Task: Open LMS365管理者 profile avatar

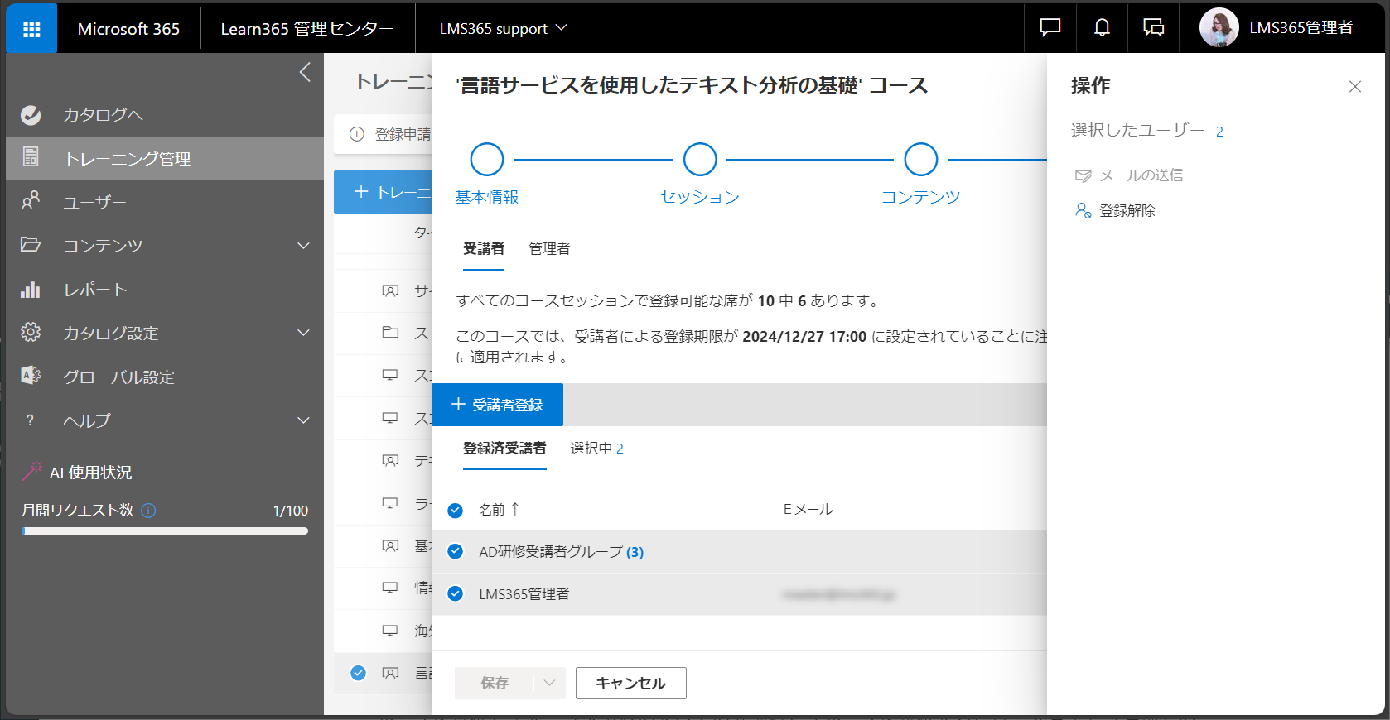Action: (x=1219, y=28)
